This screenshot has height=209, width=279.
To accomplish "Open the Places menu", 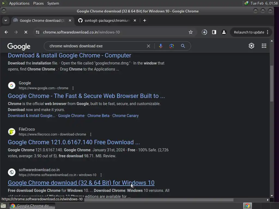I will (x=38, y=3).
